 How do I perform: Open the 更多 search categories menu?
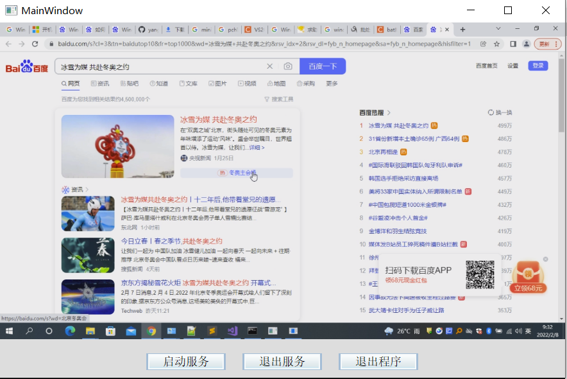click(x=332, y=84)
